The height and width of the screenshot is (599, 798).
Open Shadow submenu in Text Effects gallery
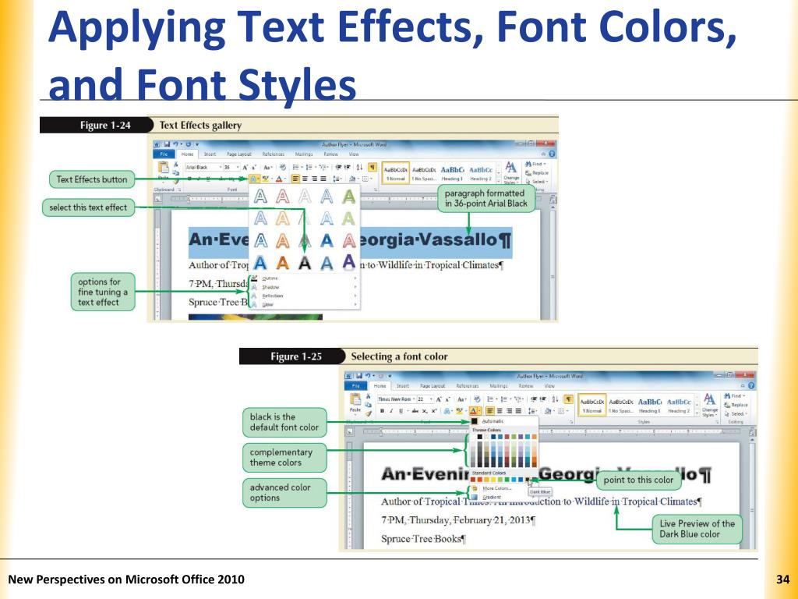point(305,287)
